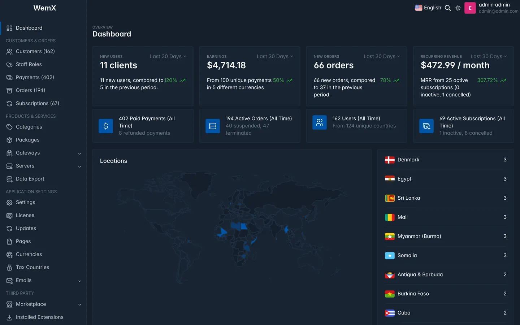The width and height of the screenshot is (520, 325).
Task: Click the search magnifier icon
Action: [x=448, y=8]
